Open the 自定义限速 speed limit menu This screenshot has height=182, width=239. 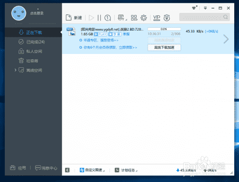[x=92, y=170]
